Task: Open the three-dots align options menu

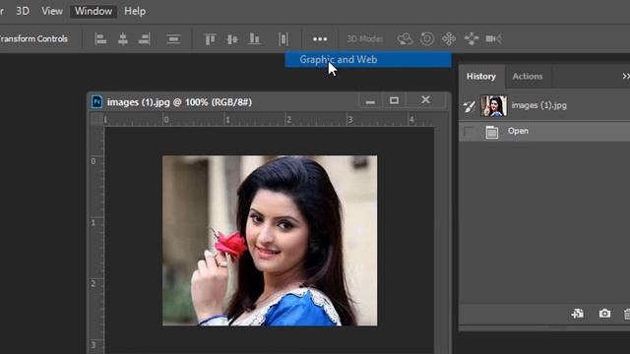Action: 320,39
